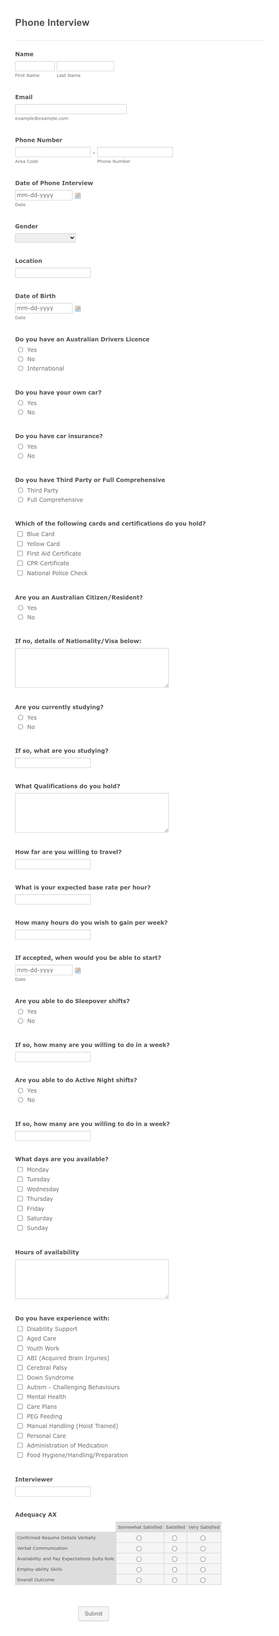The width and height of the screenshot is (279, 1636).
Task: Select Yes for Australian Citizen/Resident
Action: (21, 608)
